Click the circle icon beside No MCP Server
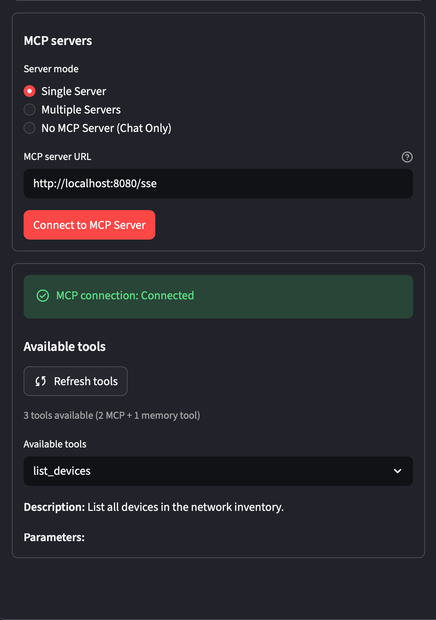 pos(30,128)
